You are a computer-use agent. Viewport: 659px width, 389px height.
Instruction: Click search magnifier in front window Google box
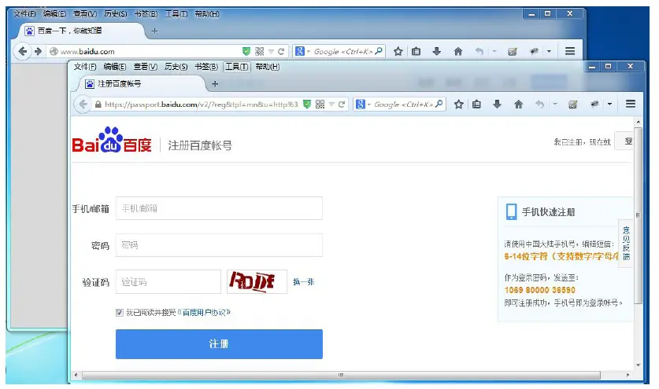439,104
